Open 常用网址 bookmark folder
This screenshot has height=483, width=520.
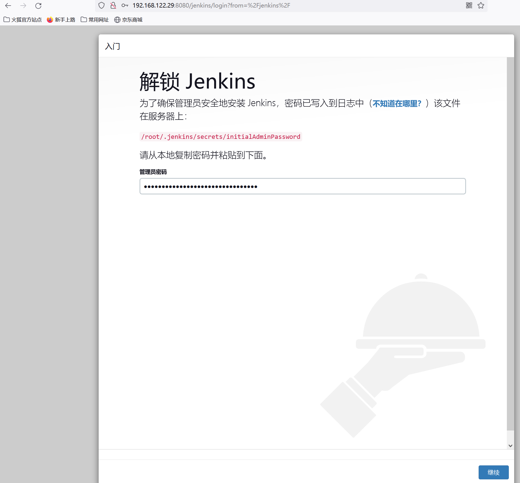coord(94,20)
